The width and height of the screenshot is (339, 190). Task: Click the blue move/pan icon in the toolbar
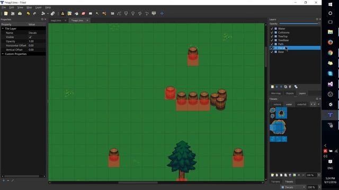point(162,14)
